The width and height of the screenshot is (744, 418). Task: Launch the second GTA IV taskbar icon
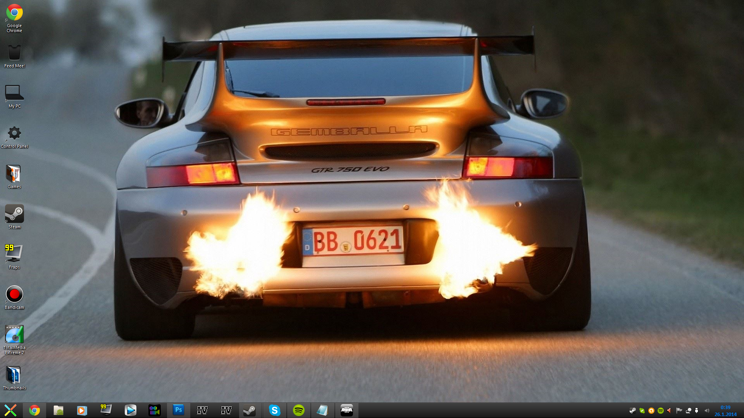(226, 410)
